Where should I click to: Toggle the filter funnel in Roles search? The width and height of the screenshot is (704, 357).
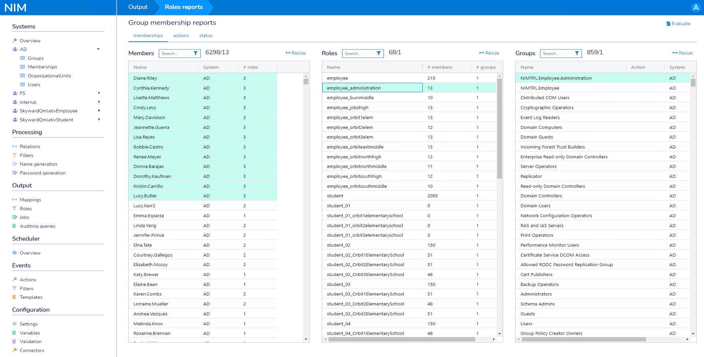[x=378, y=53]
